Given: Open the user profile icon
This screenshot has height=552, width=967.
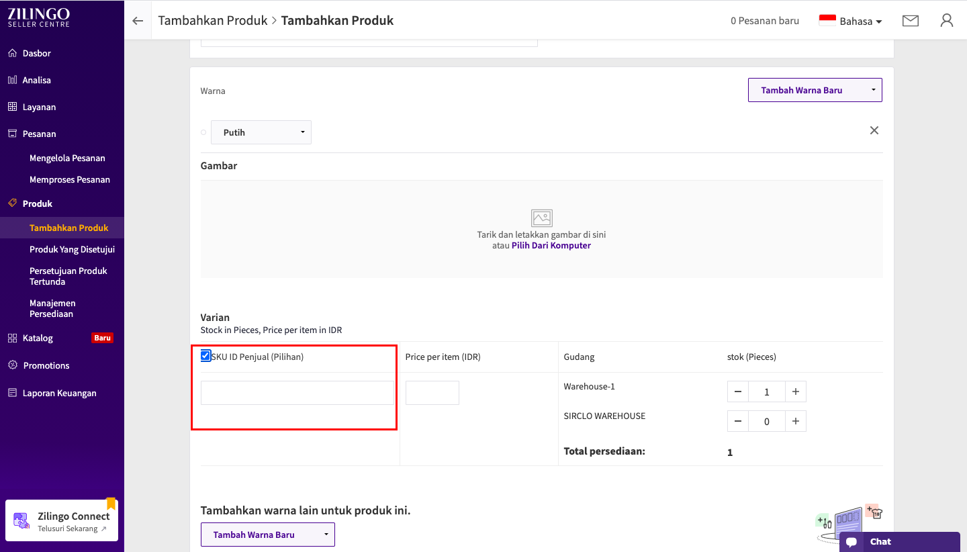Looking at the screenshot, I should 947,20.
